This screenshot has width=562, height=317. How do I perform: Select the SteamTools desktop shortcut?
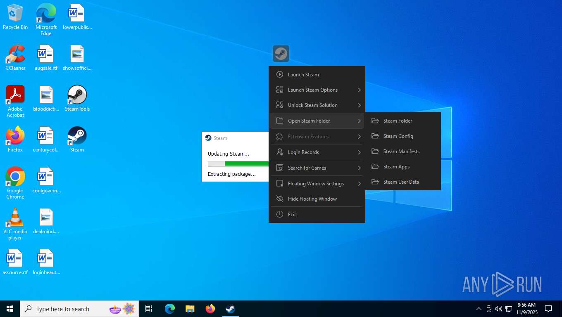(77, 98)
